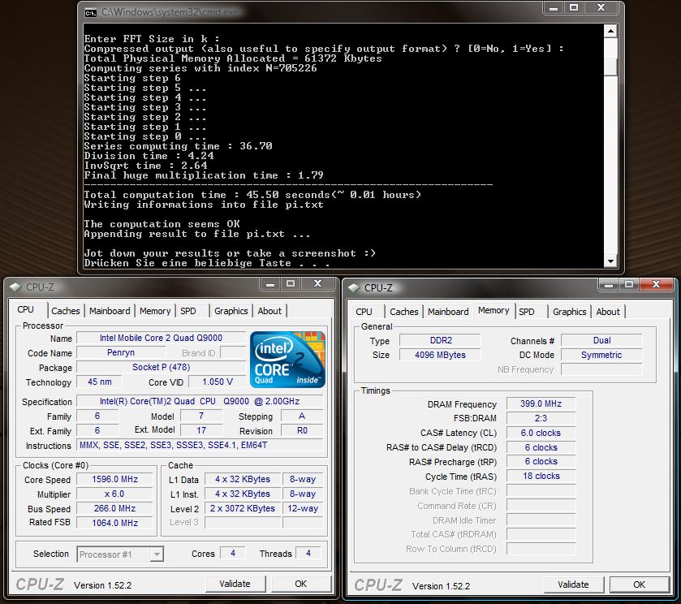Click the 1064.0 MHz rated FSB value

coord(115,523)
